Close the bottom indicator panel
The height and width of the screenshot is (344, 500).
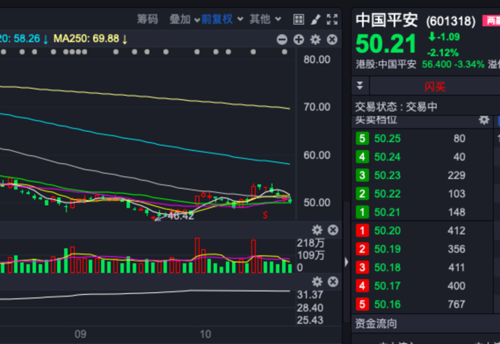(333, 282)
